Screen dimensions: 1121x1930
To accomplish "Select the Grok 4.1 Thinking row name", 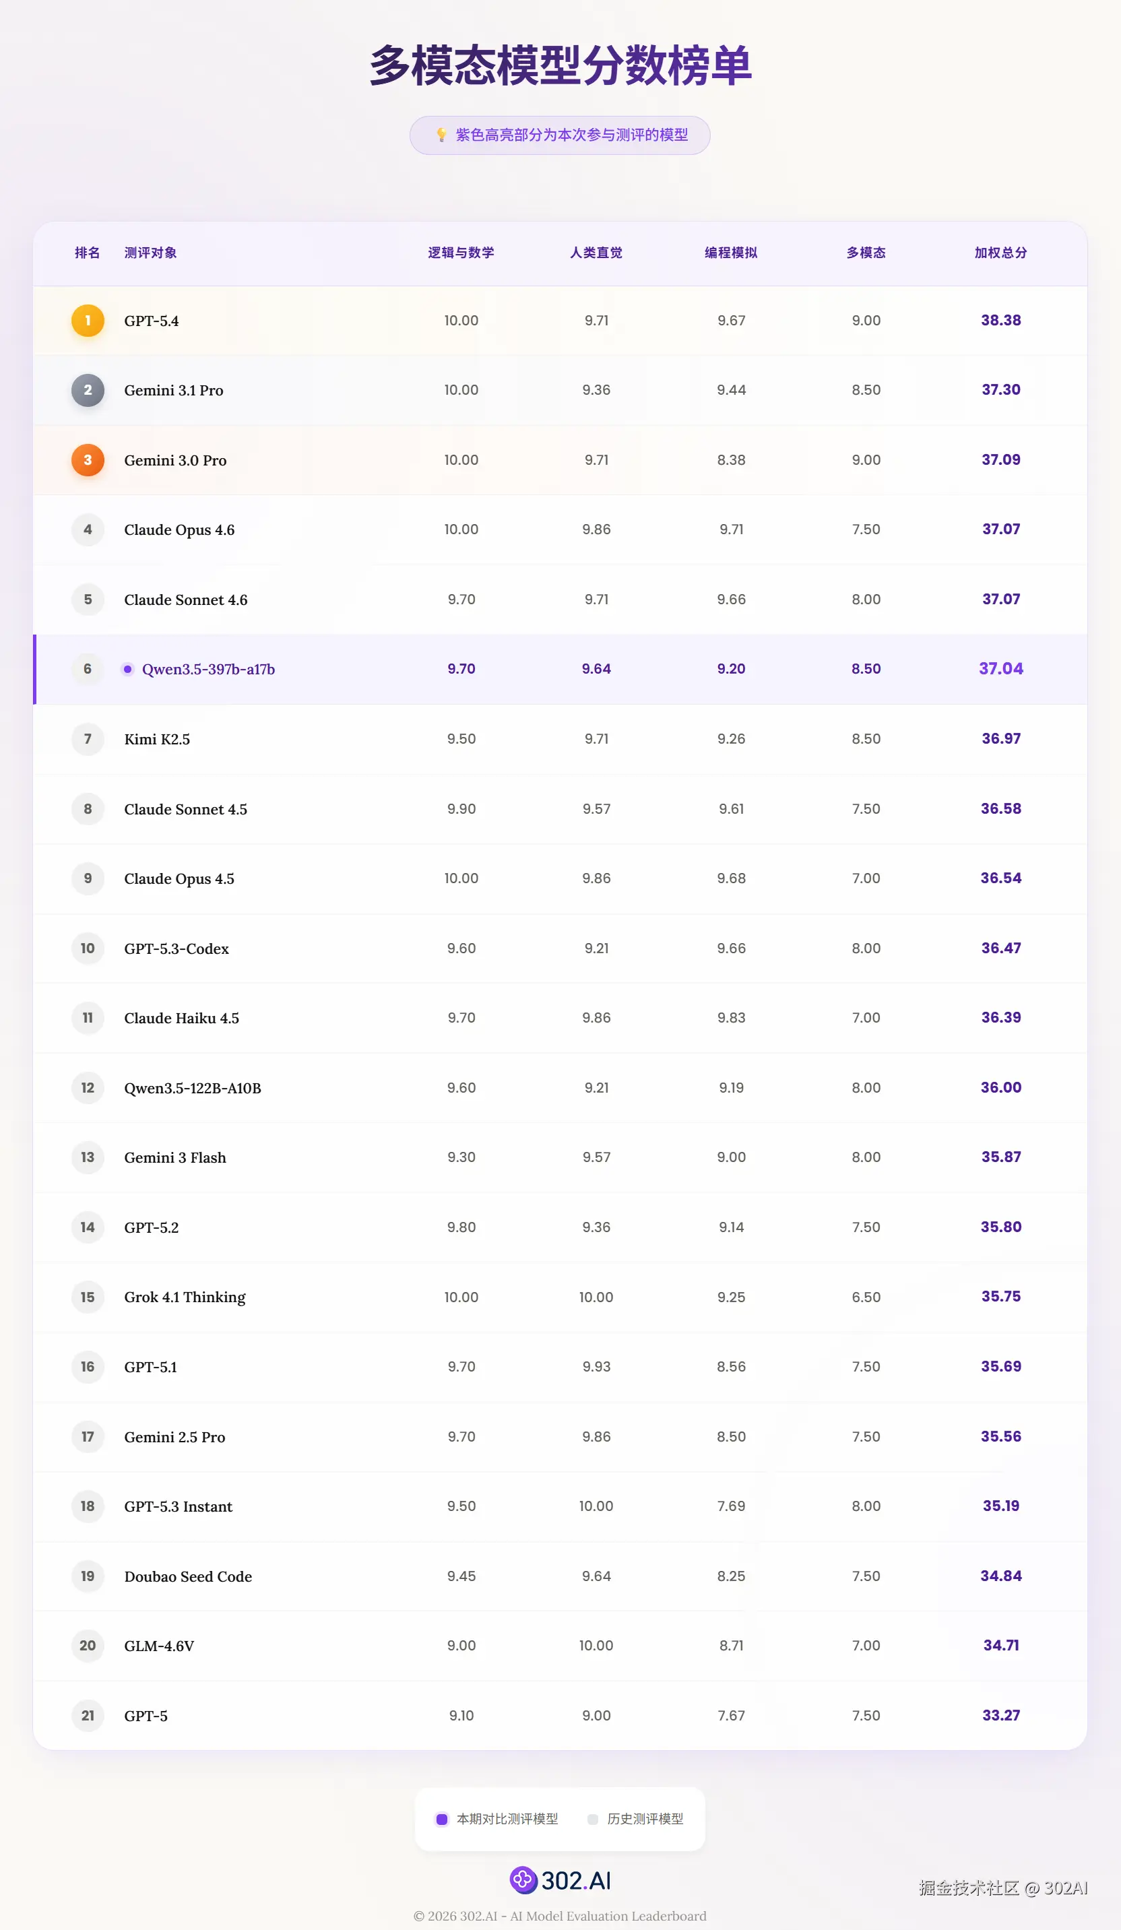I will (x=185, y=1297).
